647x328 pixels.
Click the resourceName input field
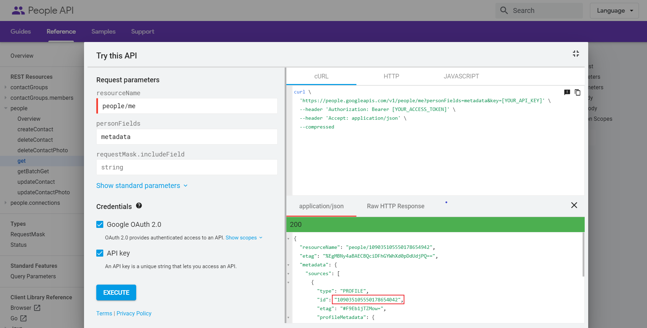coord(187,106)
